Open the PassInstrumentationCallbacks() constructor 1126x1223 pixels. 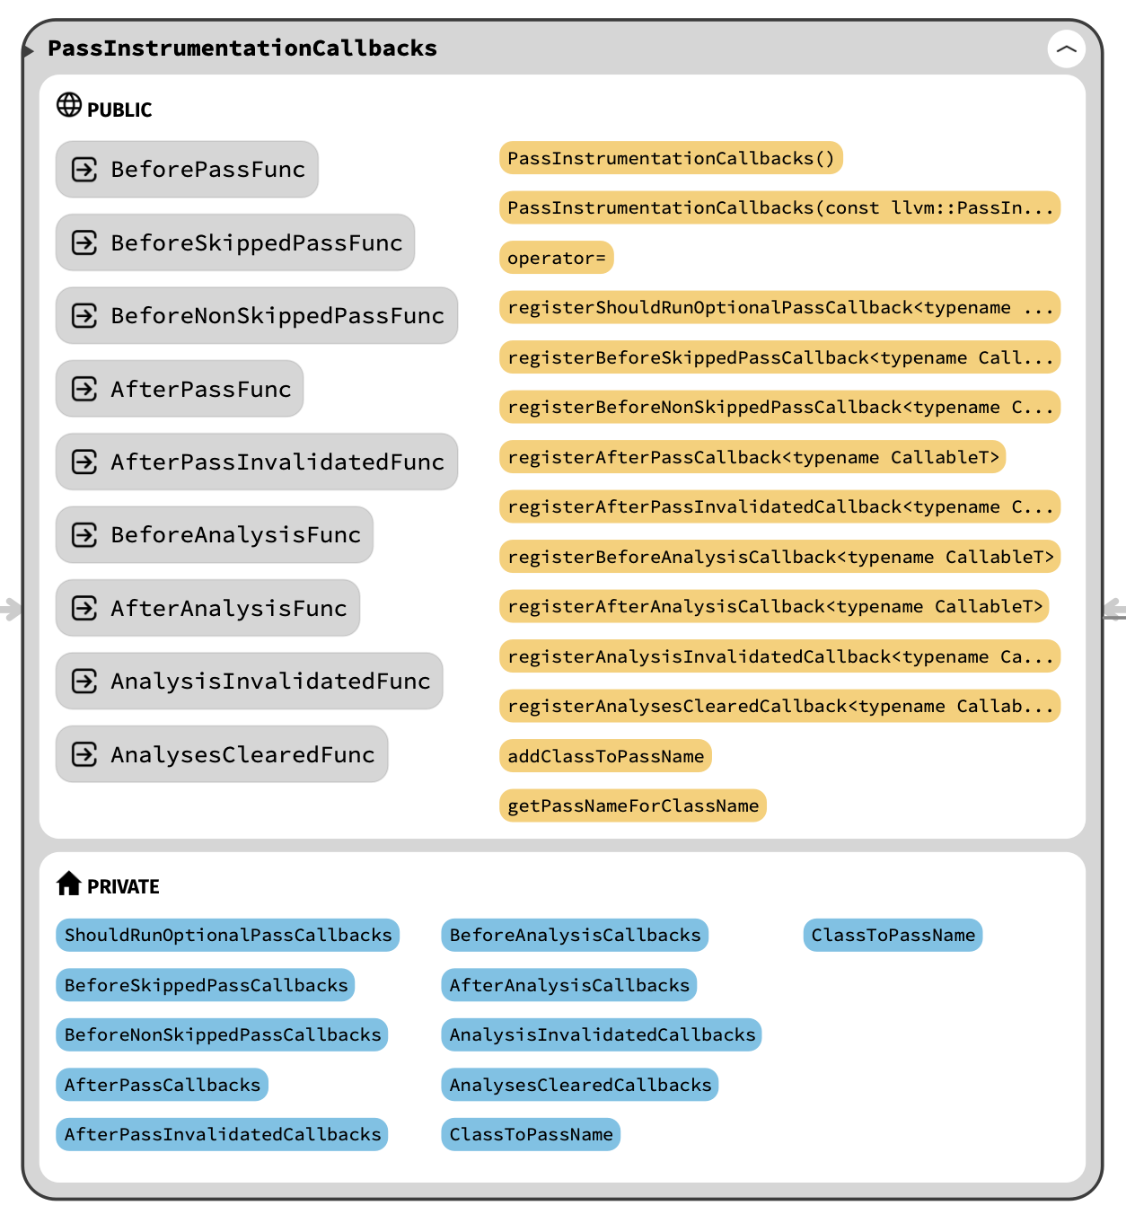671,159
